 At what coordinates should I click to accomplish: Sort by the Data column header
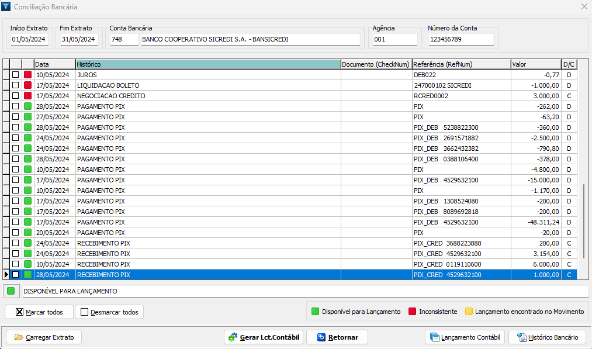click(54, 64)
